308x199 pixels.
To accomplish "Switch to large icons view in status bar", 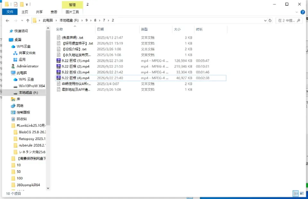I will pos(302,194).
